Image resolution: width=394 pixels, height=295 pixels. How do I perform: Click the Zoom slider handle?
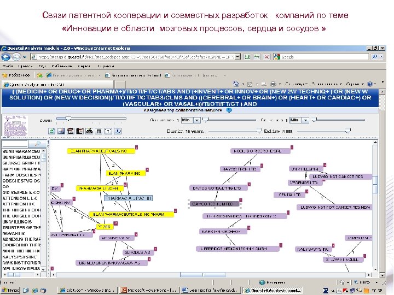(68, 119)
